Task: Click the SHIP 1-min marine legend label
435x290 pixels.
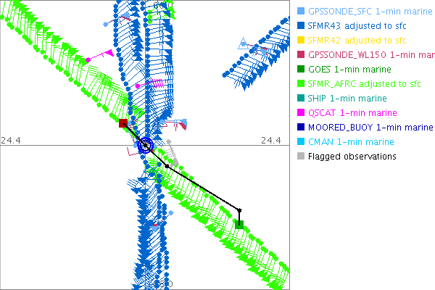Action: tap(347, 99)
